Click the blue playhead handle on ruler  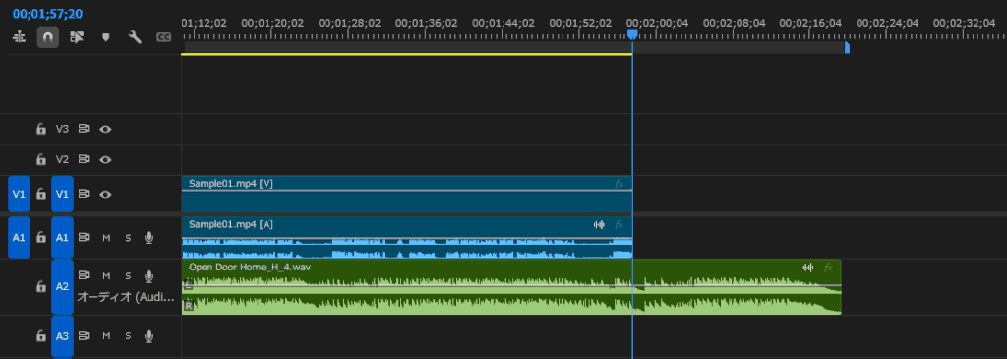click(x=632, y=34)
